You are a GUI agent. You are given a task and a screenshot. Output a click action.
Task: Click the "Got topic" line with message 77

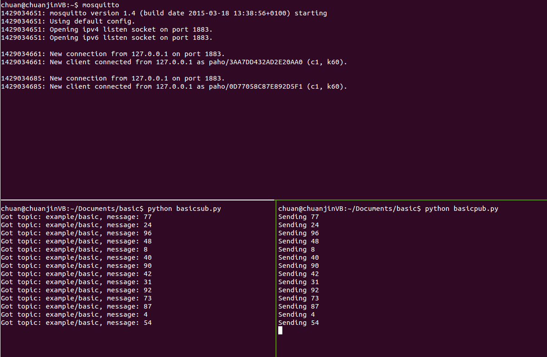[76, 217]
